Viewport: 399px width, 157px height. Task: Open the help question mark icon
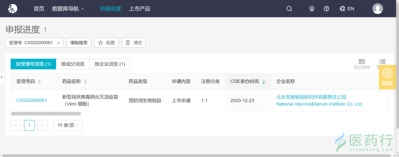coord(326,9)
